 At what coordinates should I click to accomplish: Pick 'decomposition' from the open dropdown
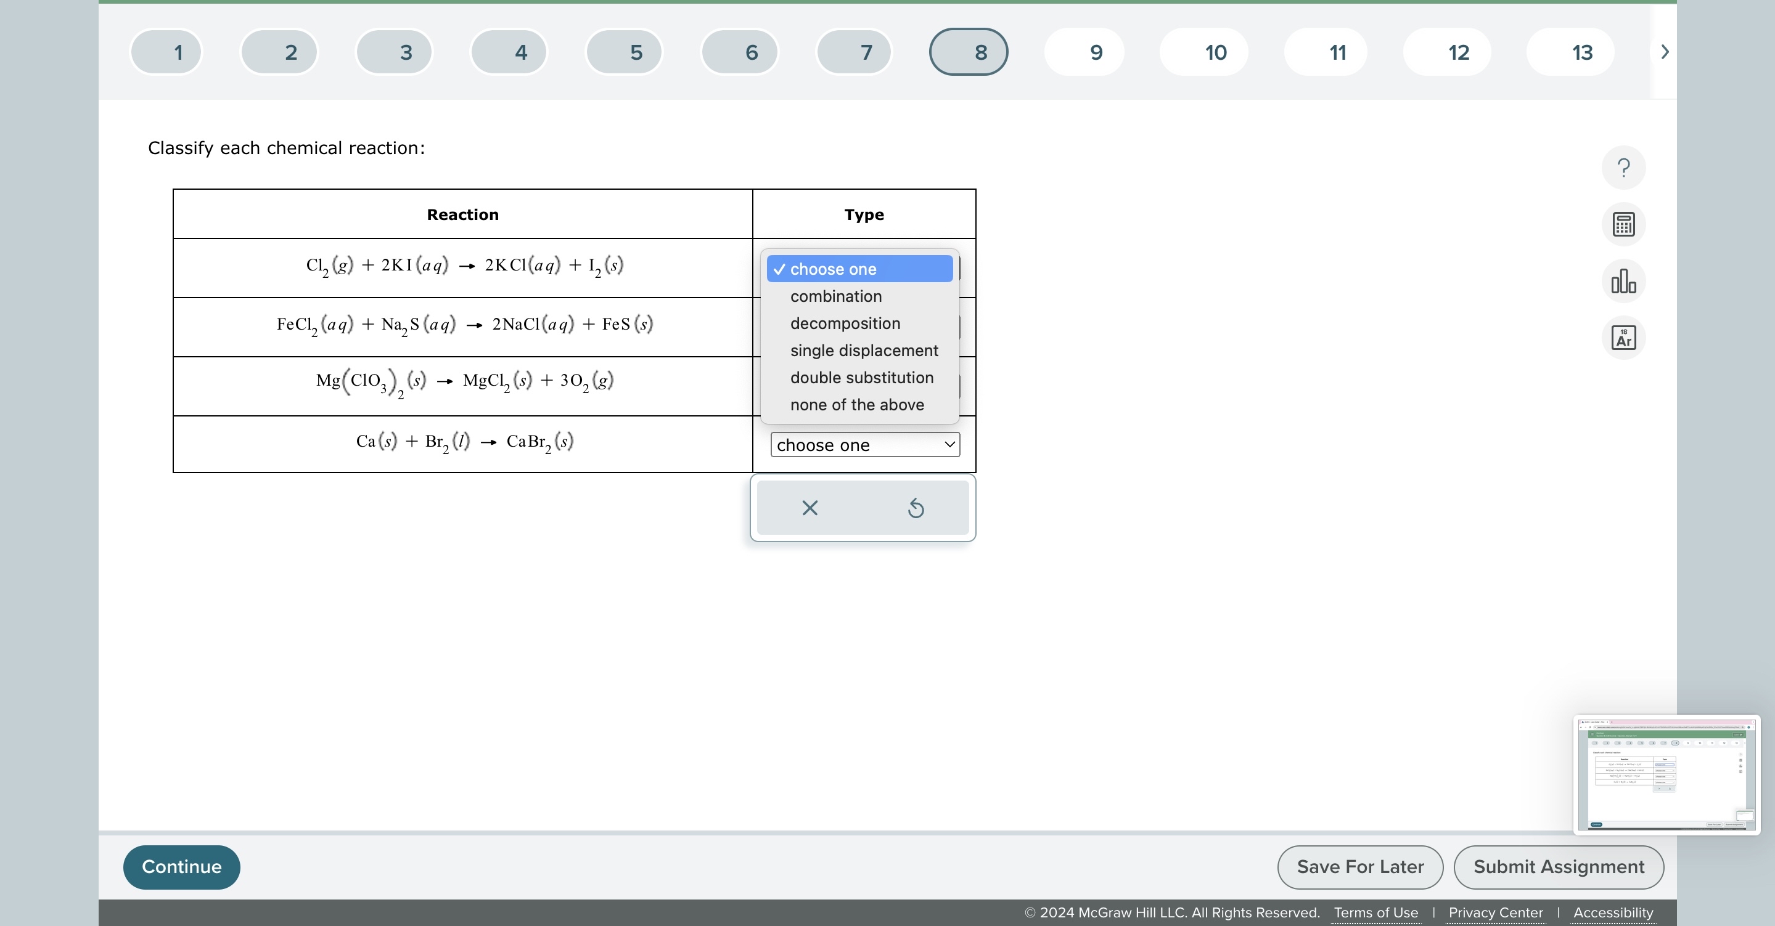tap(845, 323)
